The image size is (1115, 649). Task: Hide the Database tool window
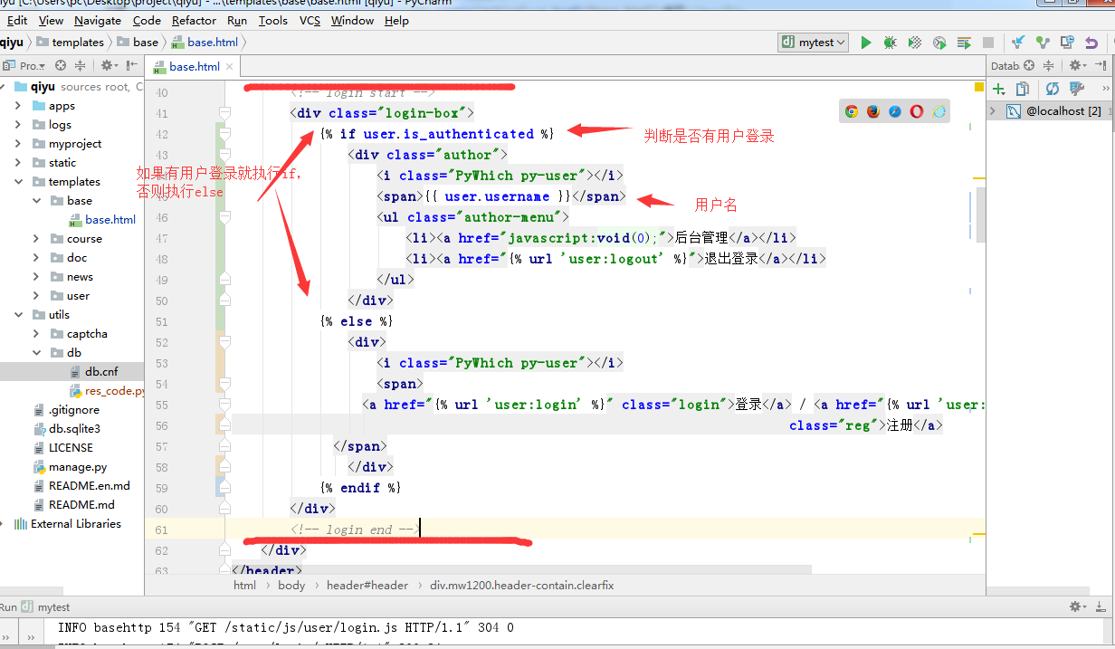pos(1101,65)
